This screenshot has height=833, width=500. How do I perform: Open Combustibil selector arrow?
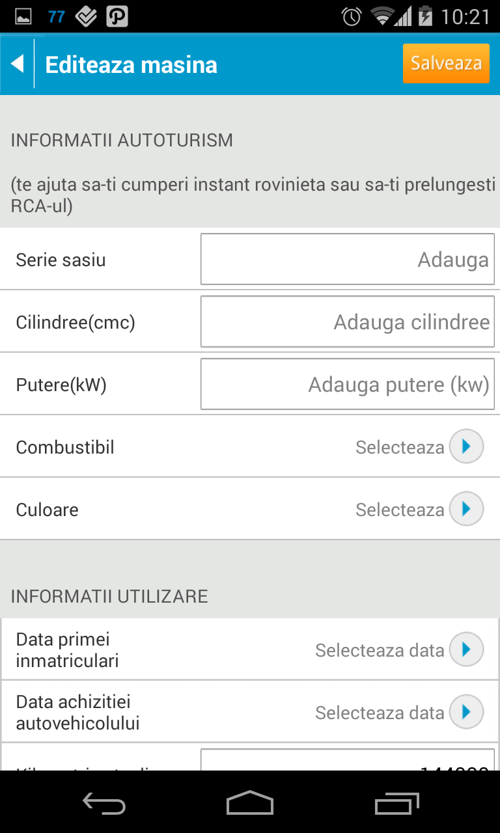tap(466, 446)
